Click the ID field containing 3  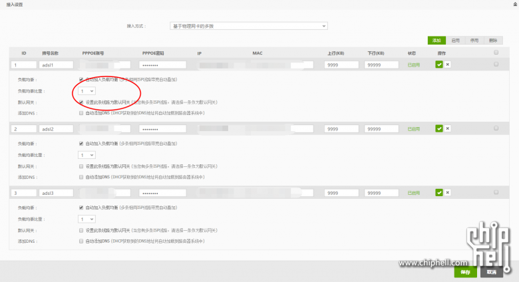point(24,193)
